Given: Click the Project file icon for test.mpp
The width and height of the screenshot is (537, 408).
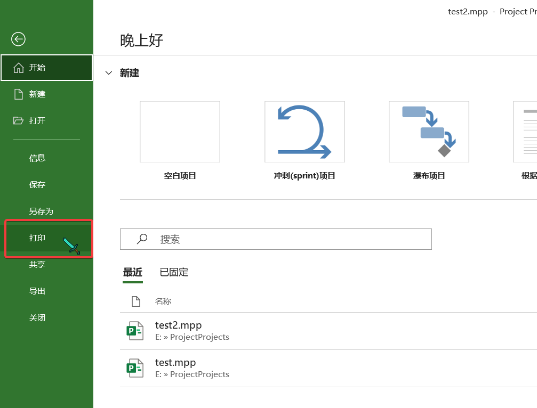Looking at the screenshot, I should point(135,368).
